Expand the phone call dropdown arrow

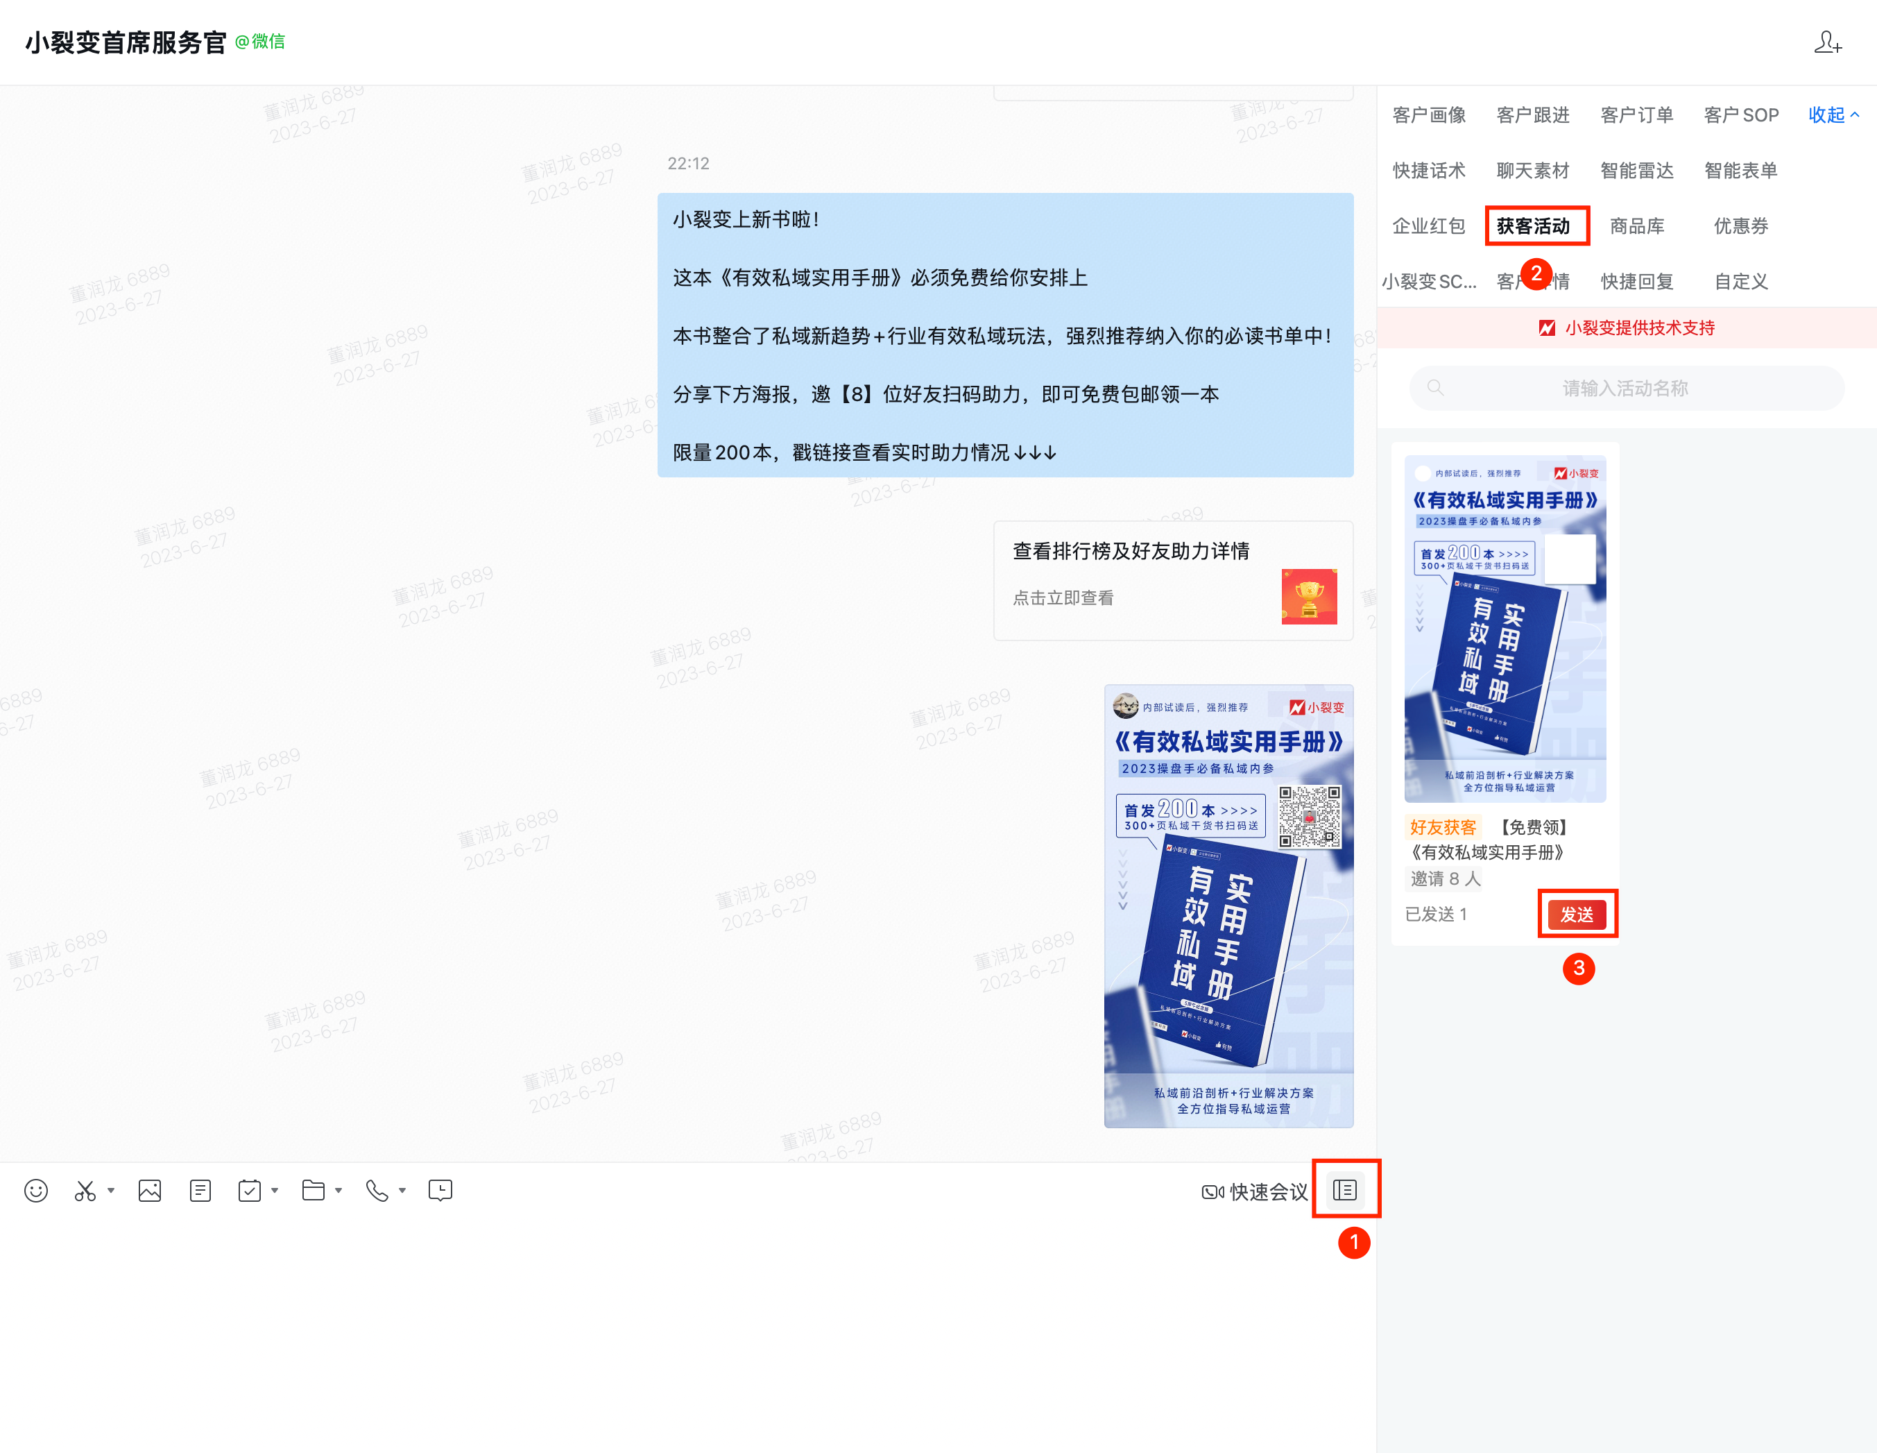click(402, 1191)
